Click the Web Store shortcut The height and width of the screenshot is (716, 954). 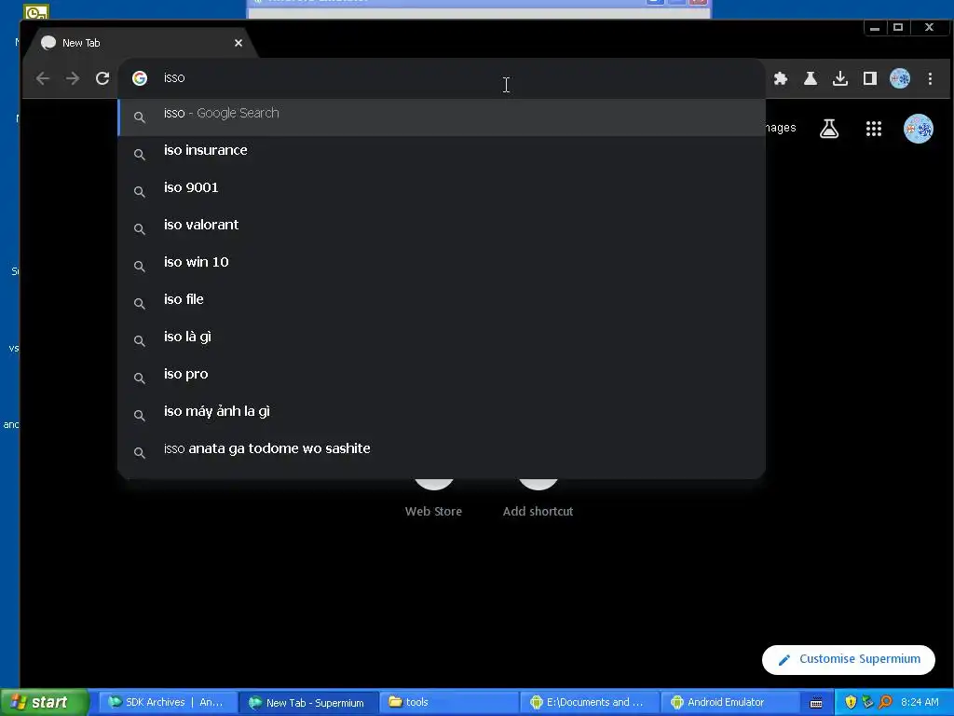coord(433,498)
